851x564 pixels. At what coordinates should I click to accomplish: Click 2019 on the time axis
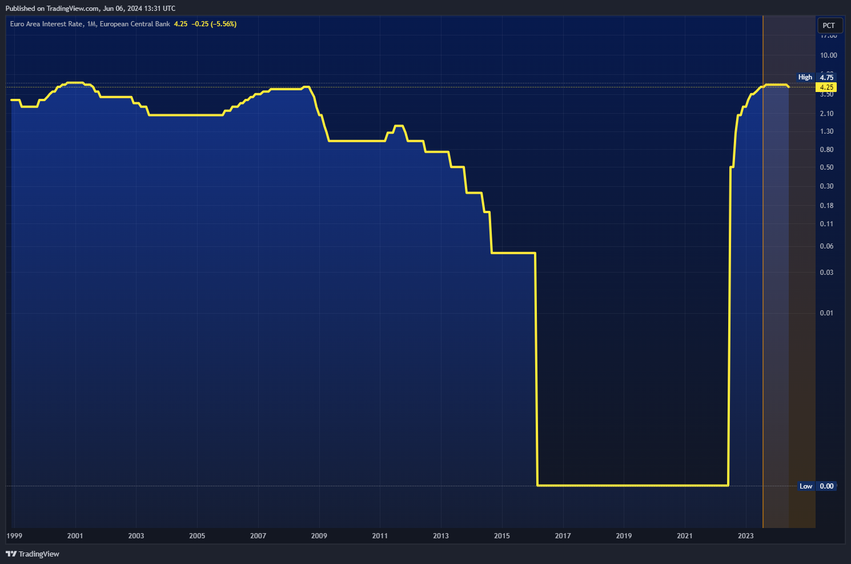coord(624,536)
